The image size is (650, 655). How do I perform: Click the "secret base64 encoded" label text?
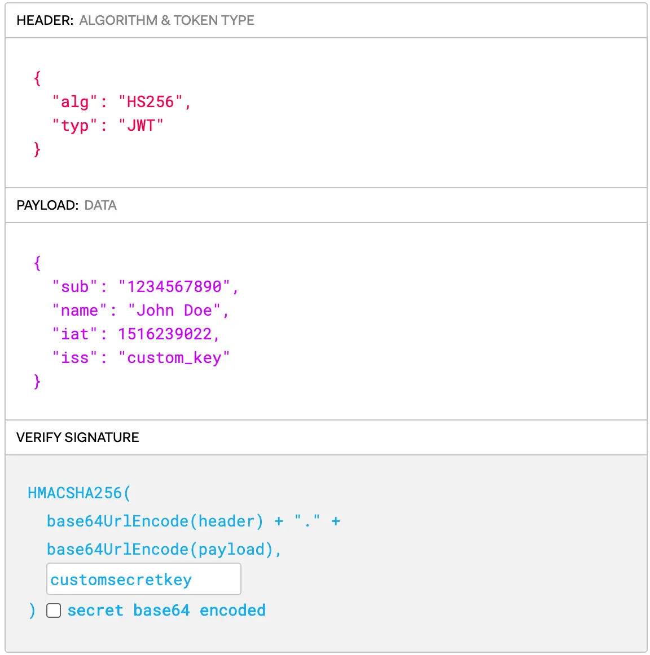point(166,610)
